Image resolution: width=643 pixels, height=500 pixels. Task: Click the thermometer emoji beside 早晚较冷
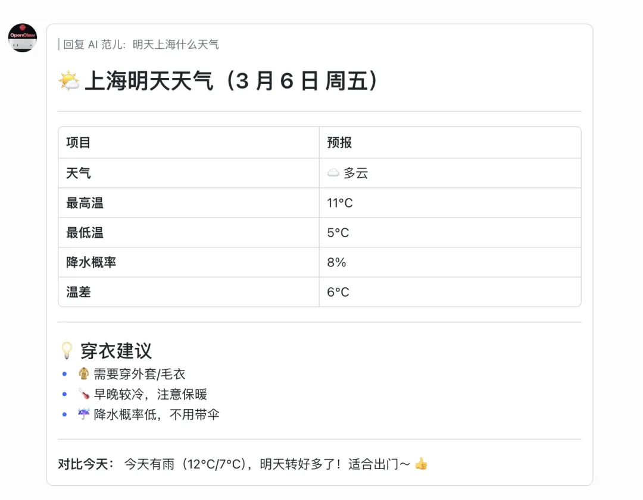pyautogui.click(x=83, y=394)
